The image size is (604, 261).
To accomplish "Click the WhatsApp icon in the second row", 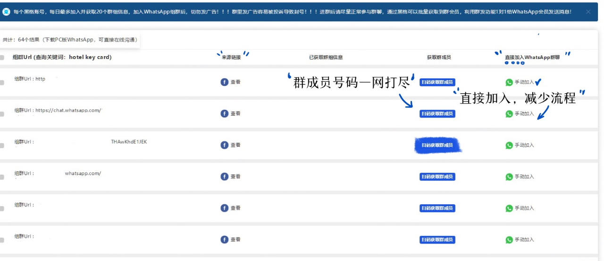I will (x=509, y=114).
